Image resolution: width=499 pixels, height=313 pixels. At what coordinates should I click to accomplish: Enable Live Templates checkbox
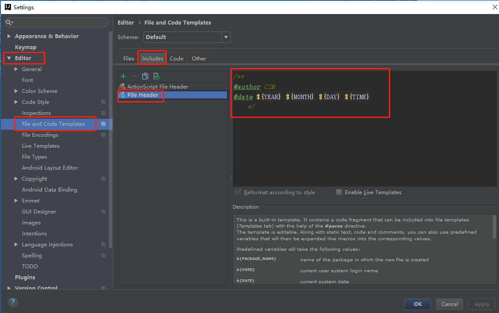tap(339, 192)
